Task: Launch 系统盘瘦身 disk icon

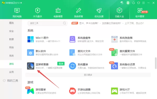Action: pyautogui.click(x=72, y=39)
